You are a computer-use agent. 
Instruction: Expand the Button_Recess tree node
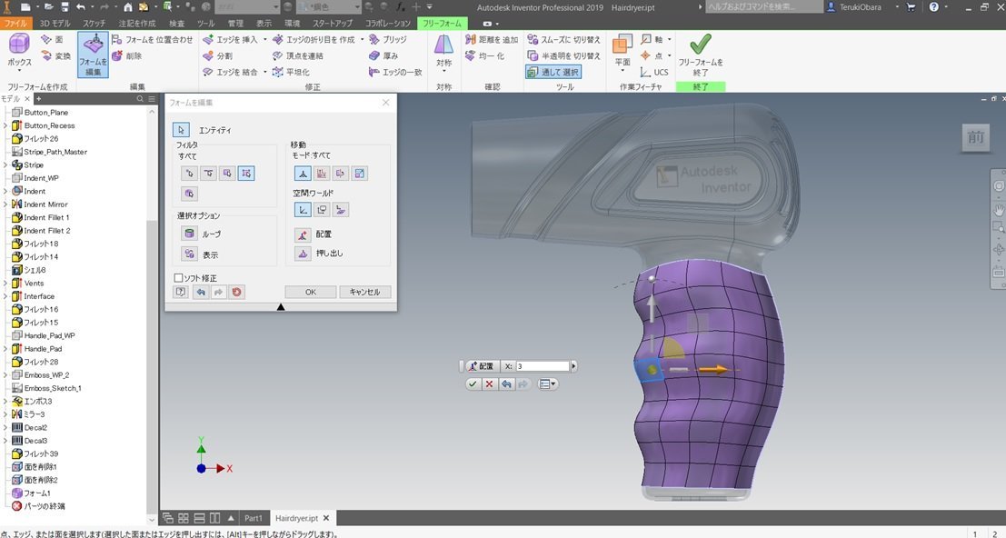click(5, 125)
